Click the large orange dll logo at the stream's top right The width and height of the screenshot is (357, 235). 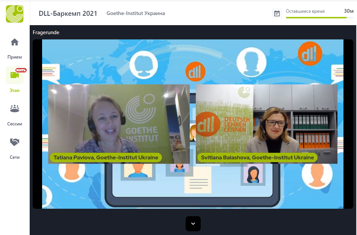310,53
